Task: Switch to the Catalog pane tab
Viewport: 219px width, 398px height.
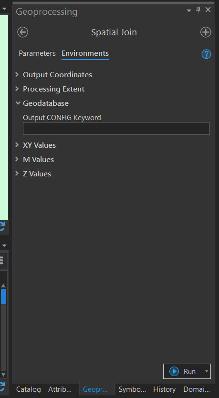Action: pyautogui.click(x=29, y=389)
